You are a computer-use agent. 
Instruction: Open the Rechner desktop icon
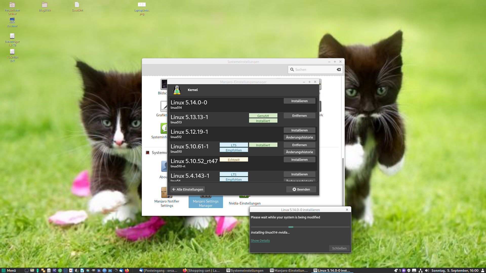[x=12, y=22]
